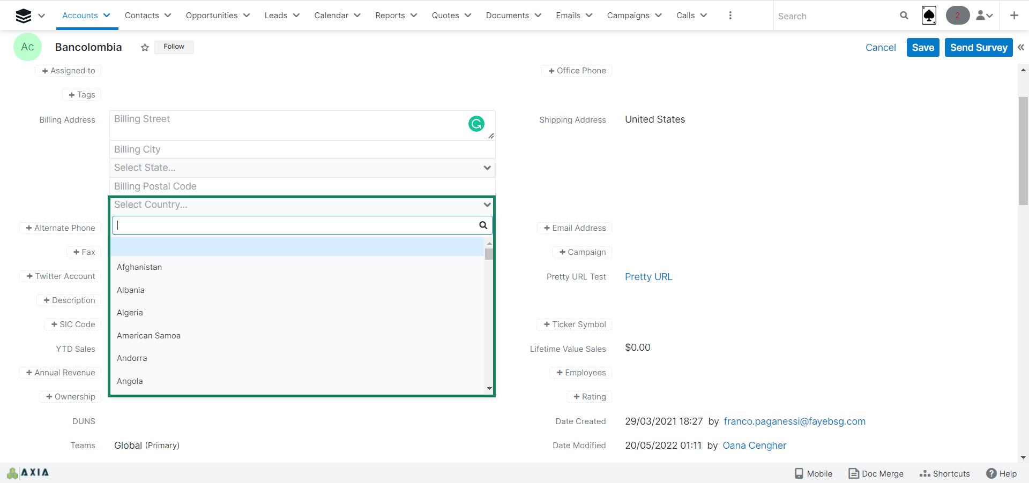The image size is (1029, 483).
Task: Click the Save button
Action: click(x=923, y=47)
